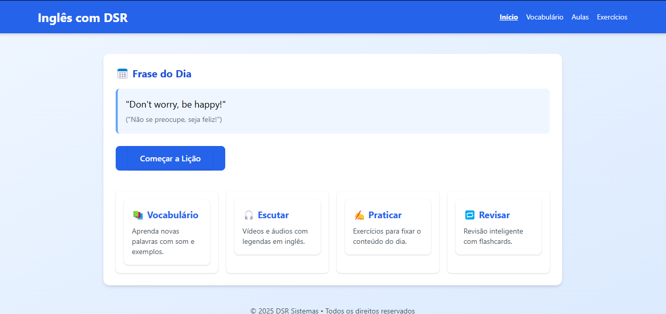Click the translation "Não se preocupe, seja feliz!"
This screenshot has height=314, width=666.
(x=174, y=119)
